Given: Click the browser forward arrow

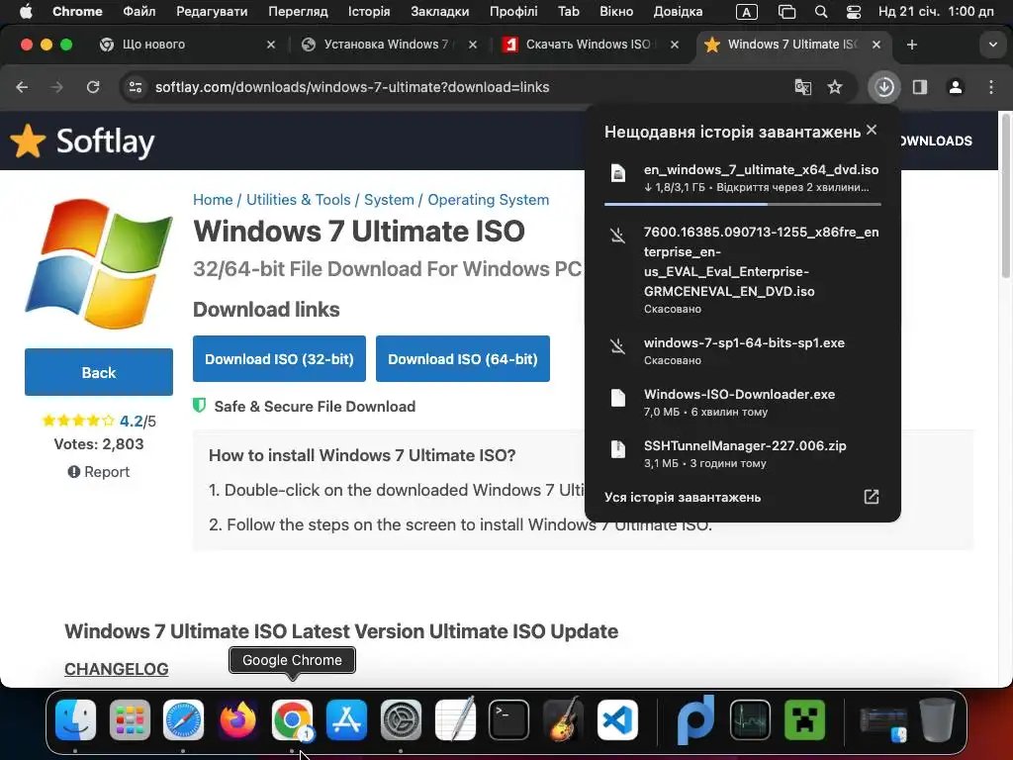Looking at the screenshot, I should pos(56,87).
